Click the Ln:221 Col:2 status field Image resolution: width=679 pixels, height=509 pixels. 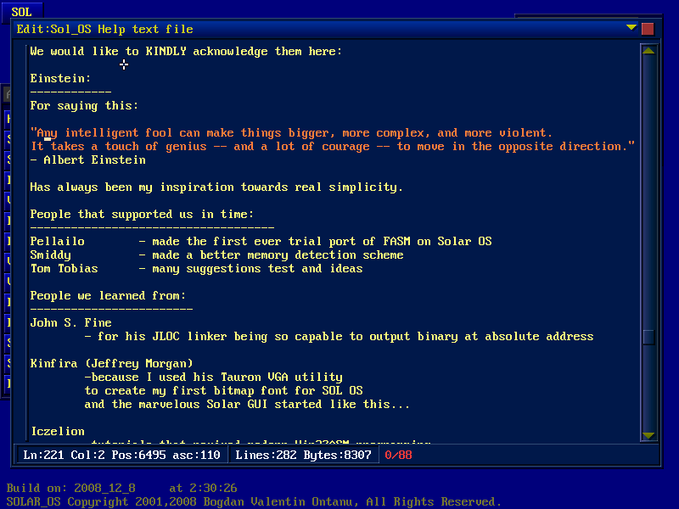pyautogui.click(x=121, y=455)
